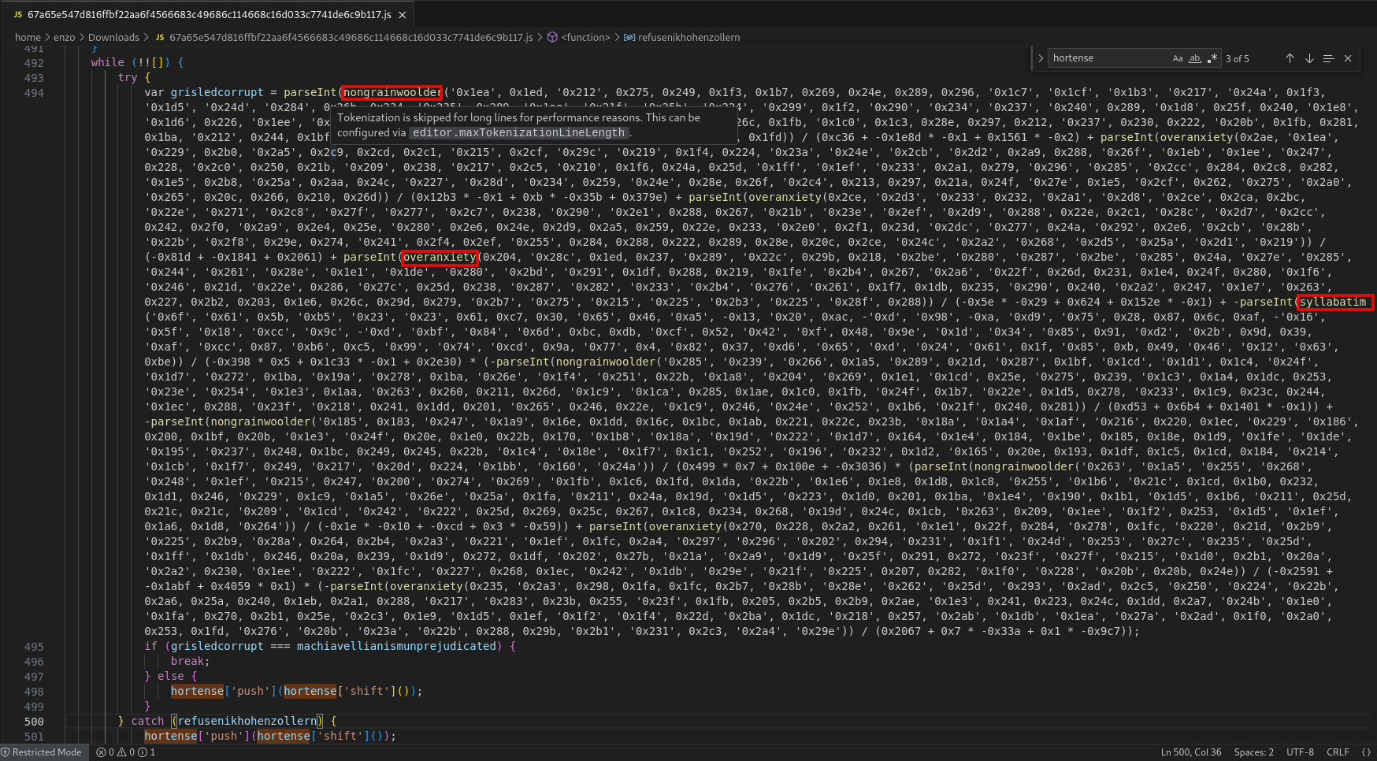Select the open JS file tab
Viewport: 1377px width, 761px height.
206,15
